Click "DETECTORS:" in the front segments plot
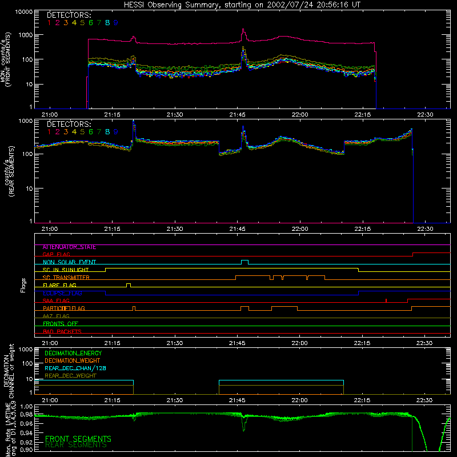The height and width of the screenshot is (457, 457). [x=69, y=15]
